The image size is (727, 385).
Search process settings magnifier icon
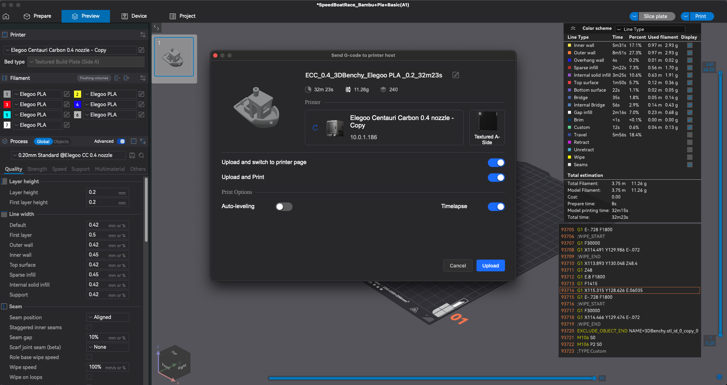(141, 156)
